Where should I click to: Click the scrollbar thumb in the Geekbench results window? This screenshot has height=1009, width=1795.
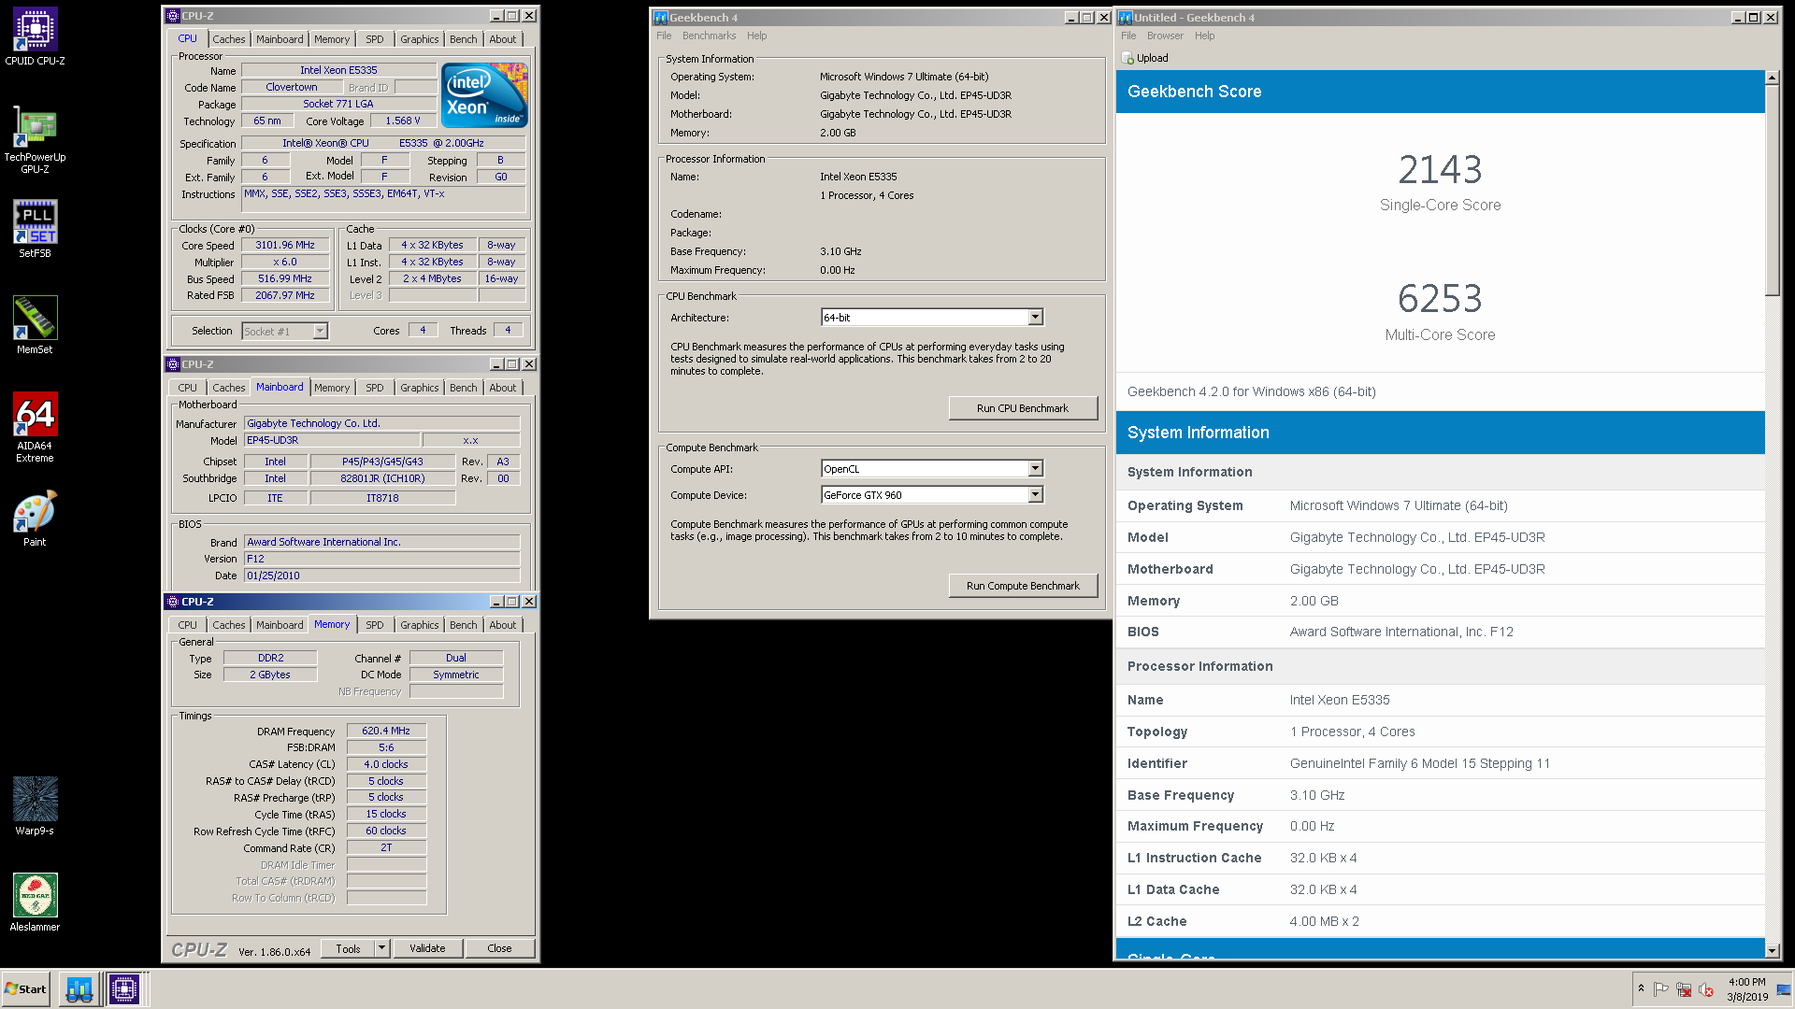(x=1772, y=191)
